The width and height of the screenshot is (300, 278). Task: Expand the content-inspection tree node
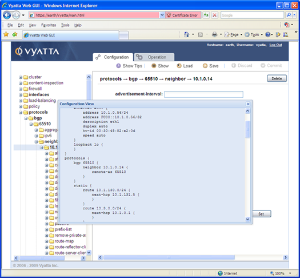pos(21,83)
